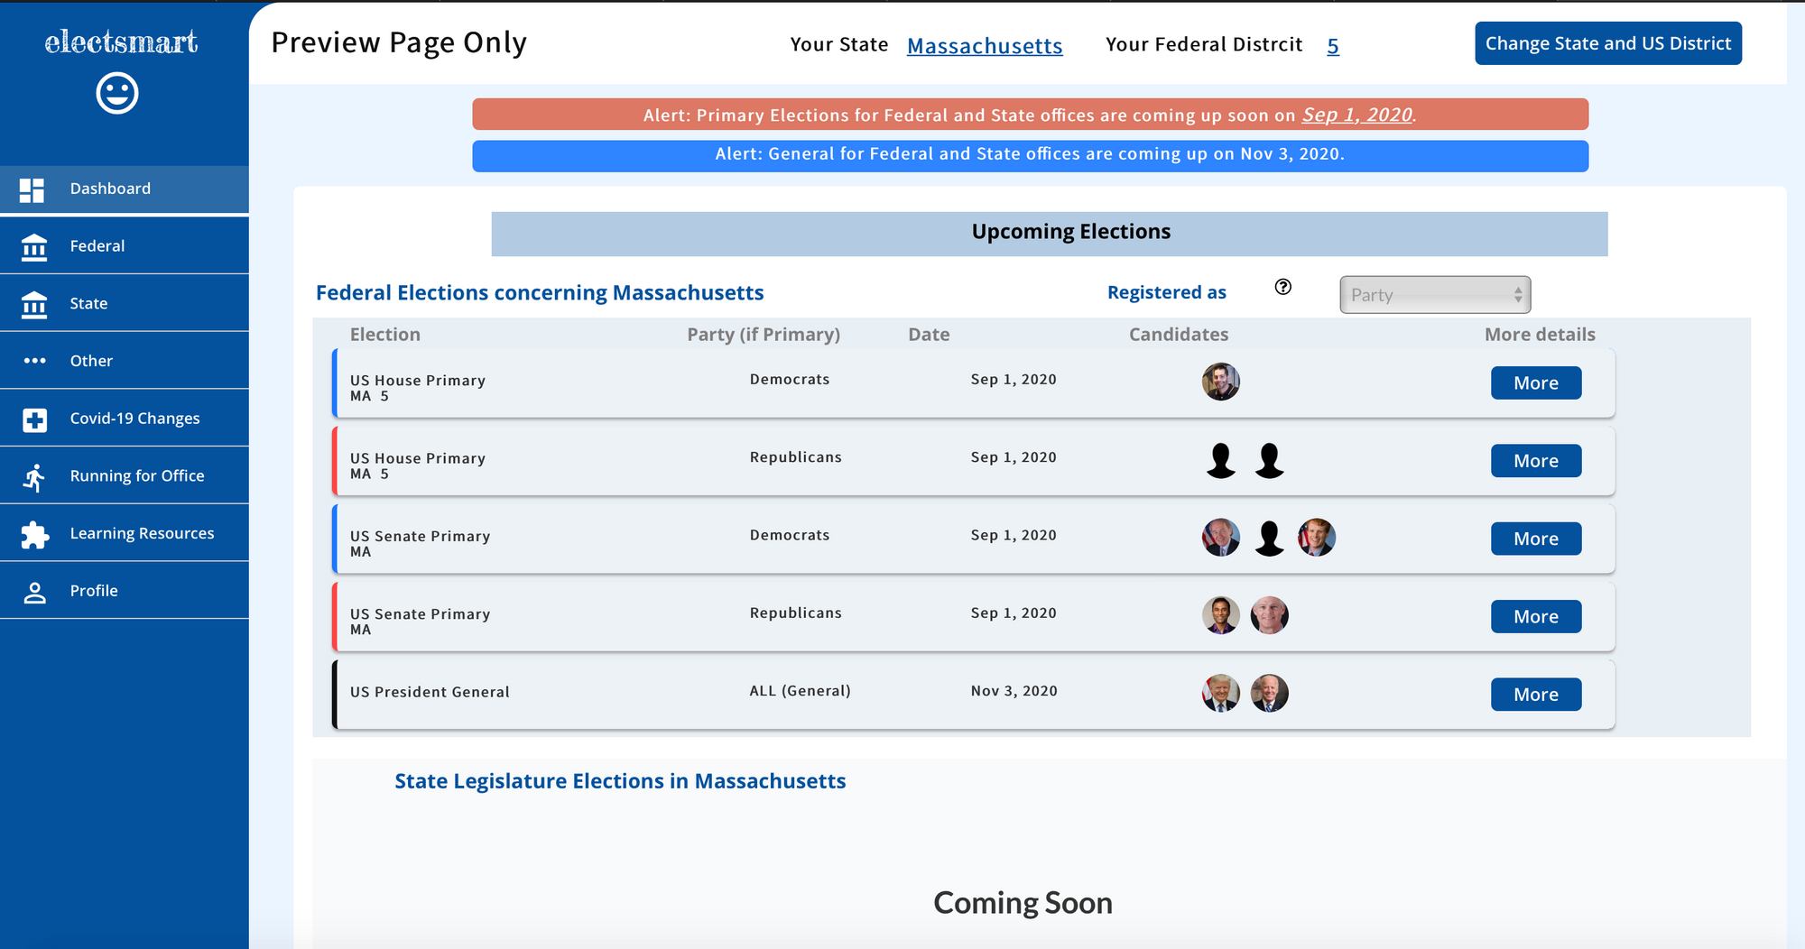Click the smiley face logo icon

click(117, 93)
